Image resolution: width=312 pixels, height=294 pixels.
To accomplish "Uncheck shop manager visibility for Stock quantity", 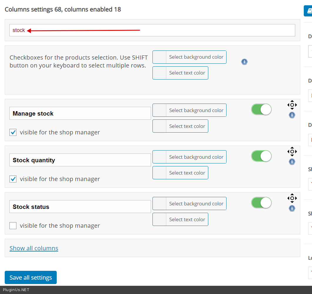I will point(13,179).
